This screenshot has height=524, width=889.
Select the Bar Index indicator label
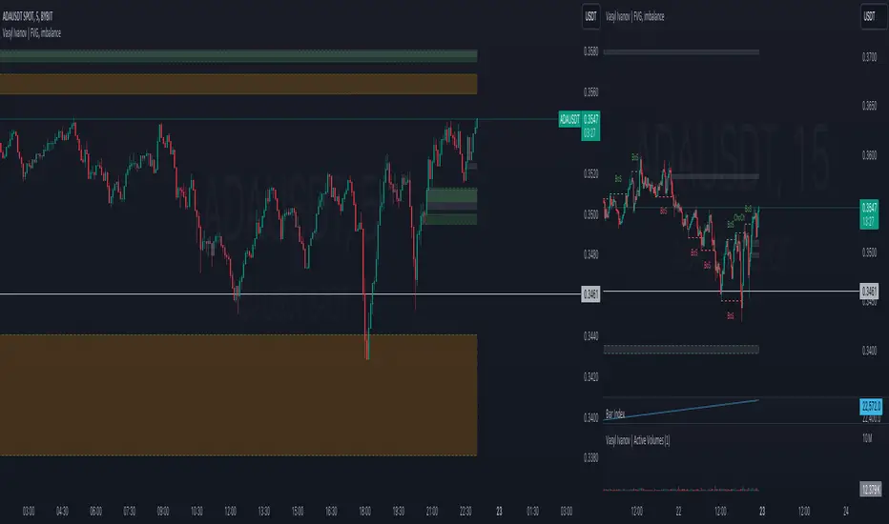pos(615,414)
